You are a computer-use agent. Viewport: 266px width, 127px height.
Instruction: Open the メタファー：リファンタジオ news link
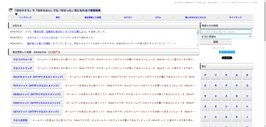[39, 37]
